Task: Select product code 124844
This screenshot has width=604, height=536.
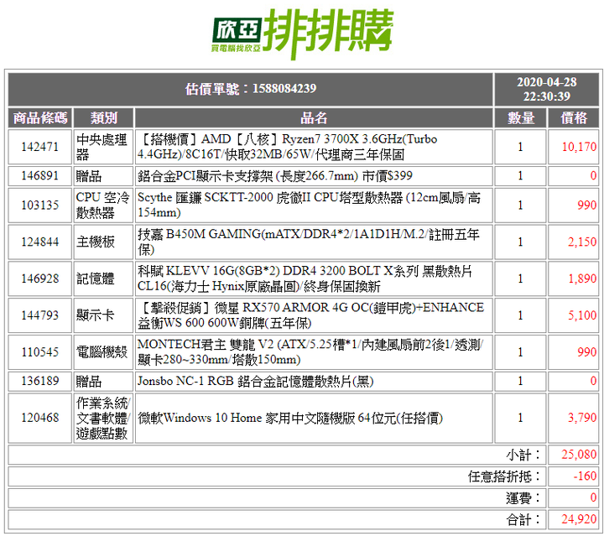Action: coord(40,242)
